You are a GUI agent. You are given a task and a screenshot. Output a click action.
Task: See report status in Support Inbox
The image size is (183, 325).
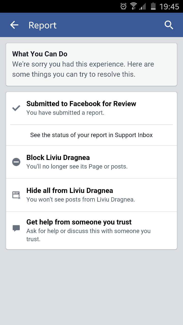click(91, 135)
